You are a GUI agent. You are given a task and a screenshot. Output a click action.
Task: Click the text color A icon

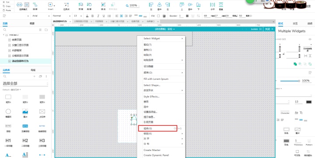[87, 16]
